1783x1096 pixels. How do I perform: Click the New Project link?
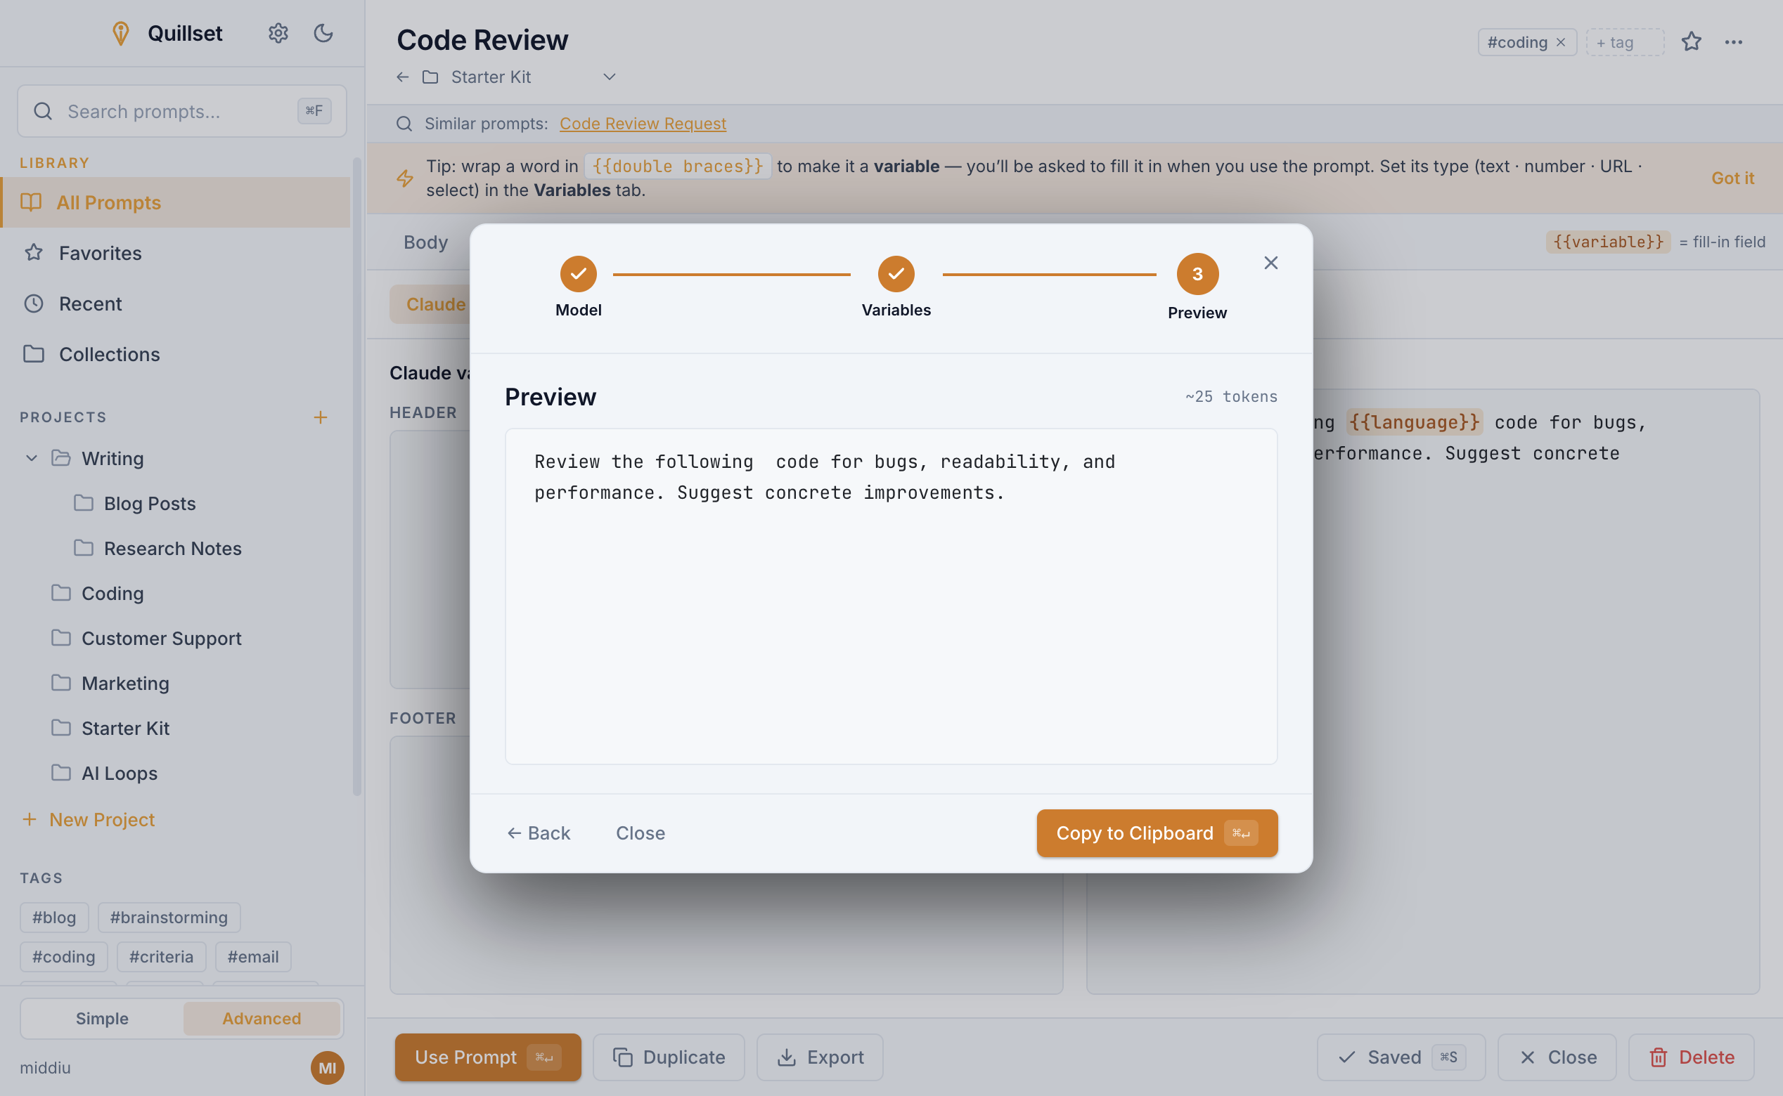click(89, 819)
